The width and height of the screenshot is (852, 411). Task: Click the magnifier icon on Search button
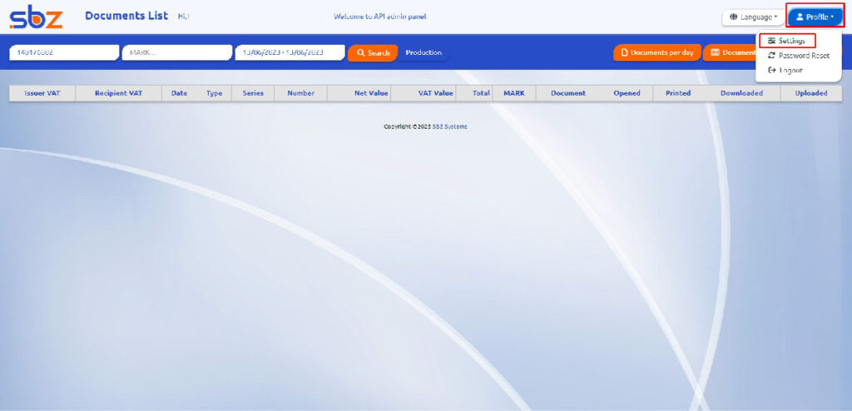(360, 52)
